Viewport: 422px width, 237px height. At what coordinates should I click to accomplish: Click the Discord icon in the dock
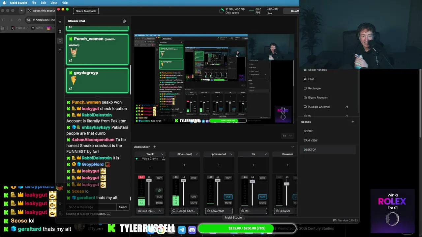(x=192, y=230)
